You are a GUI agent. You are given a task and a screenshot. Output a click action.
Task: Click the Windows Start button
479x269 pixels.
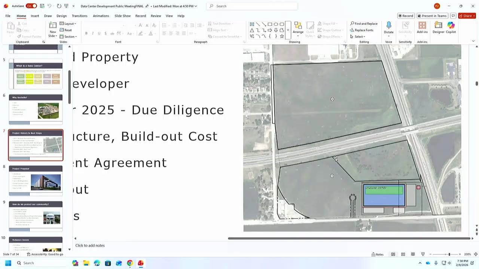(x=8, y=263)
